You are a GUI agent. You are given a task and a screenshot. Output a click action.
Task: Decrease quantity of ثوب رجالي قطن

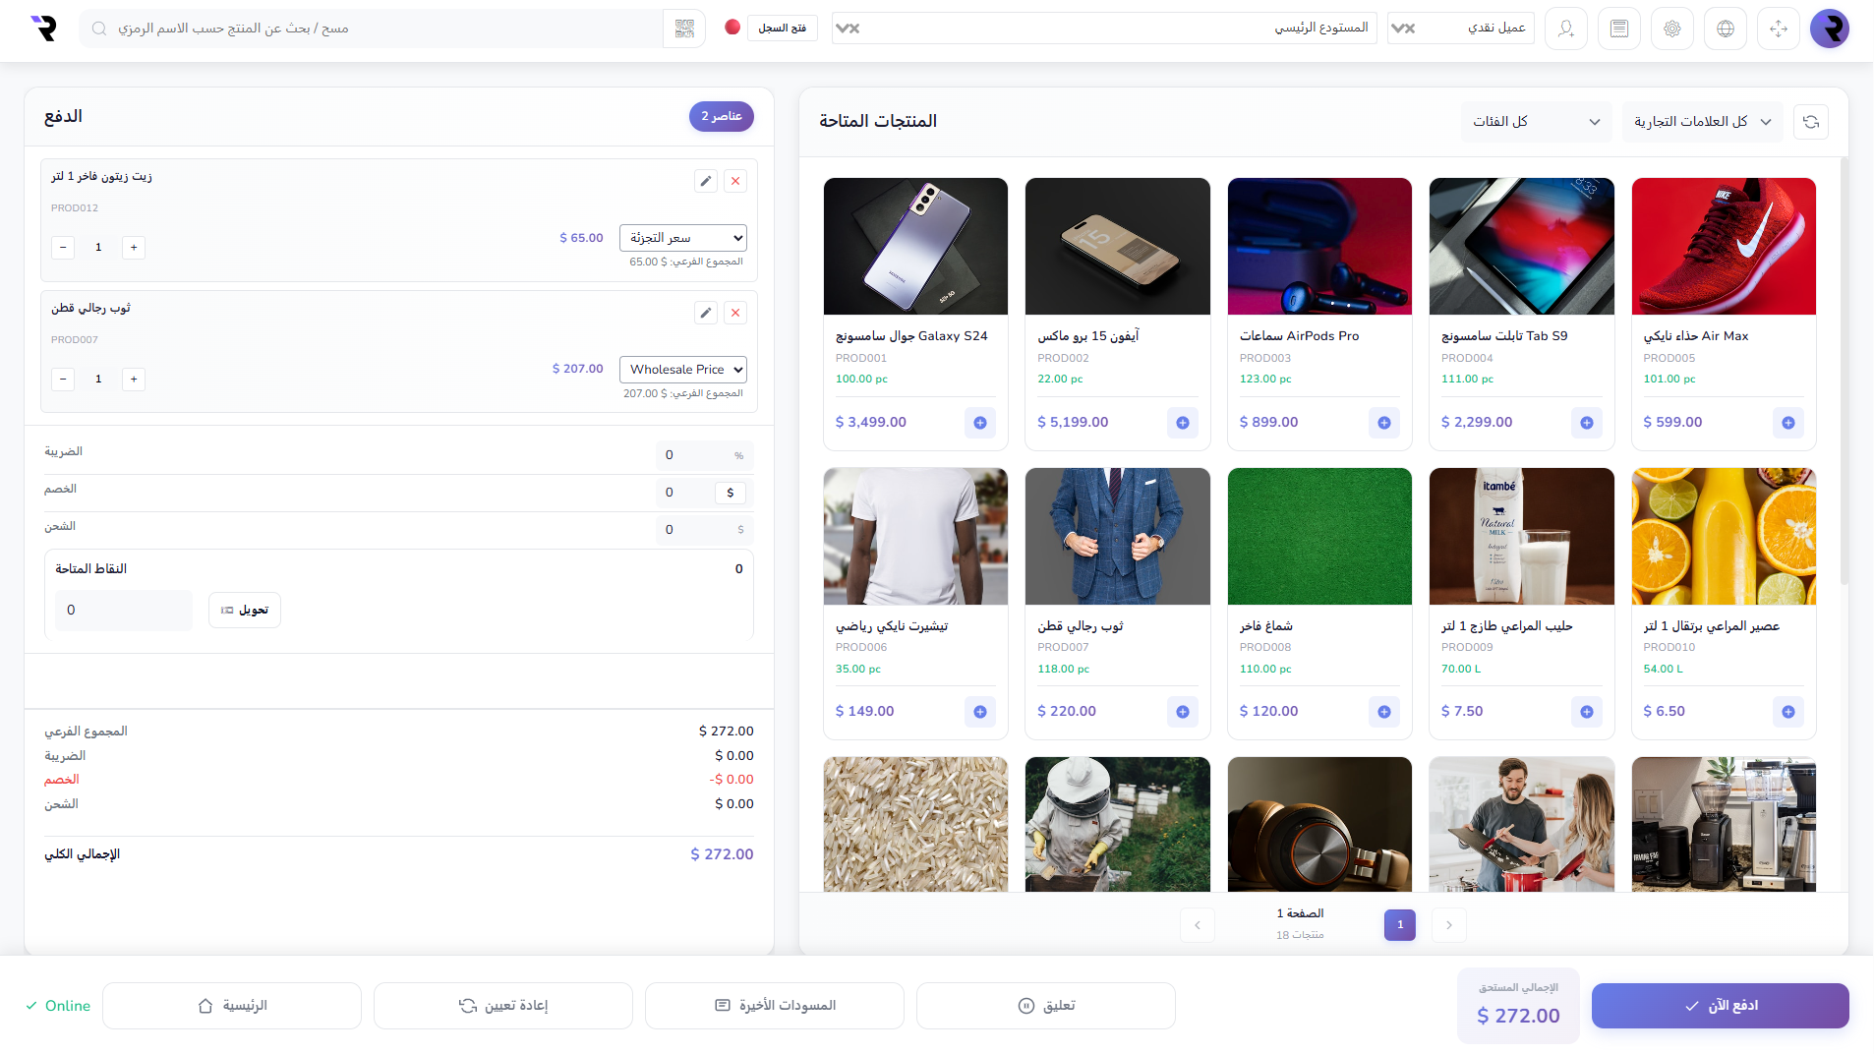point(63,380)
